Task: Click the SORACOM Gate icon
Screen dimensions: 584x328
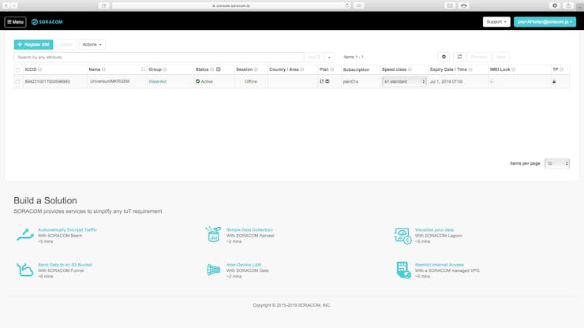Action: coord(213,270)
